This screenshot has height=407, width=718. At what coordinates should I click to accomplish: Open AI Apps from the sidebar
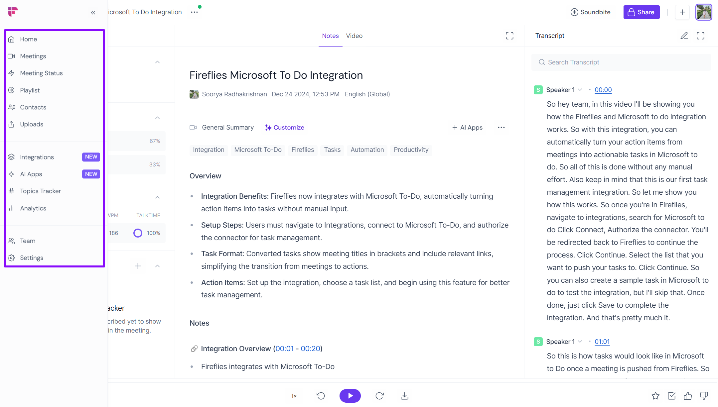click(55, 174)
